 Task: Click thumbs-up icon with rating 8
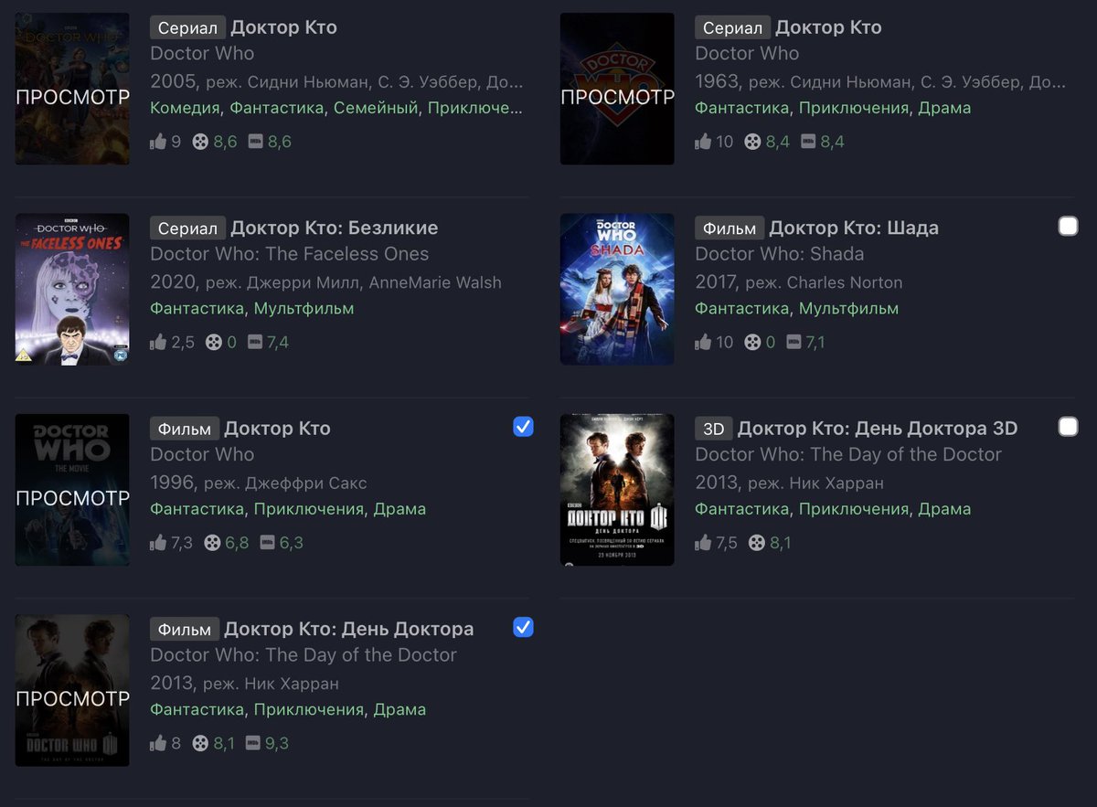pyautogui.click(x=158, y=743)
